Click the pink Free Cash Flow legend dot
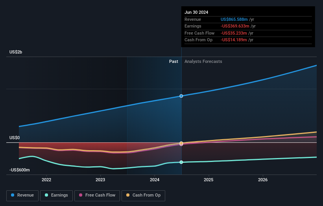 [x=81, y=195]
